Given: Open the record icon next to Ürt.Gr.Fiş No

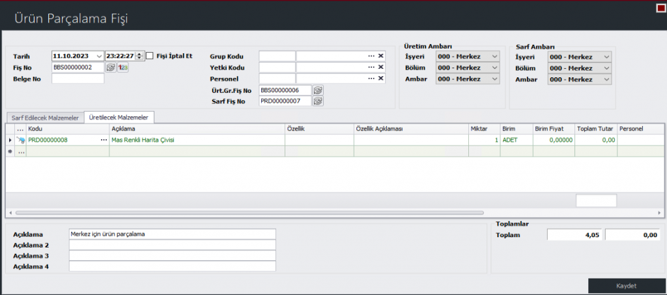Looking at the screenshot, I should pos(318,90).
